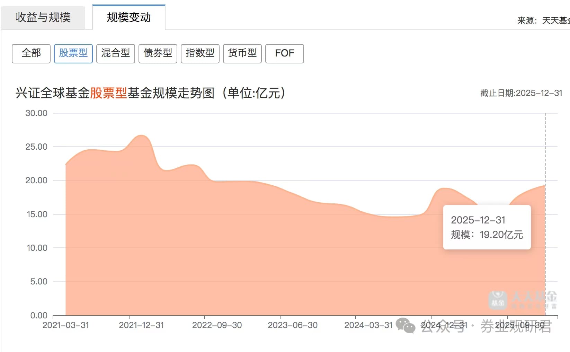Image resolution: width=570 pixels, height=352 pixels.
Task: Select the 全部 fund type filter
Action: (x=31, y=53)
